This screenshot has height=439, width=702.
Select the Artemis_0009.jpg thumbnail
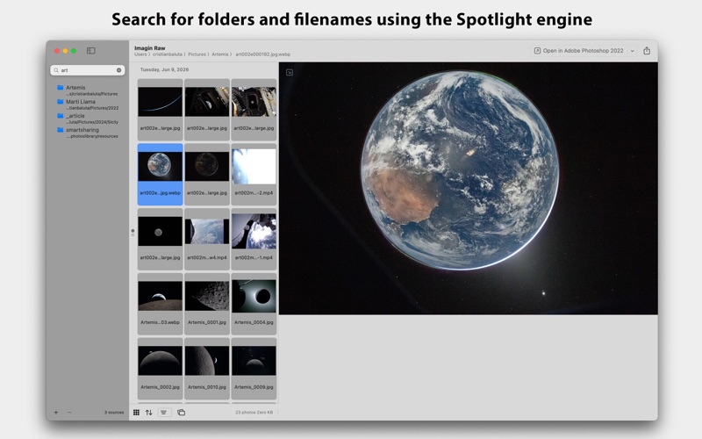click(x=254, y=368)
